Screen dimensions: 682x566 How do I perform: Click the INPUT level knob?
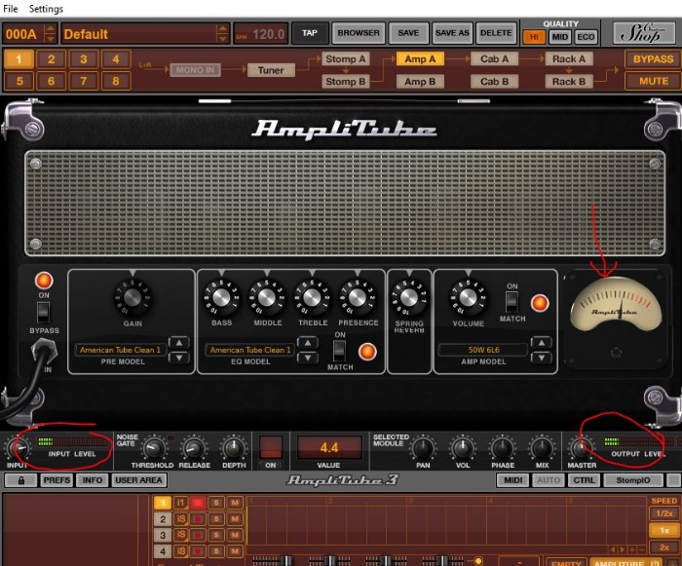pyautogui.click(x=19, y=448)
